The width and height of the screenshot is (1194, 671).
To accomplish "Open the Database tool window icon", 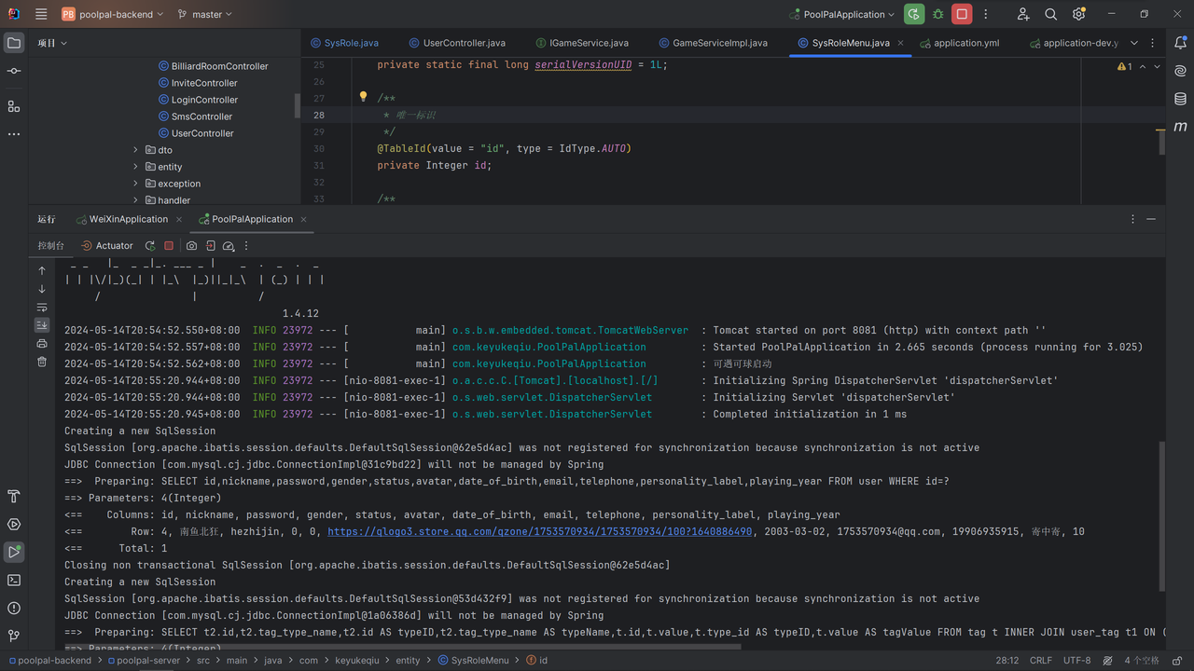I will (x=1180, y=99).
